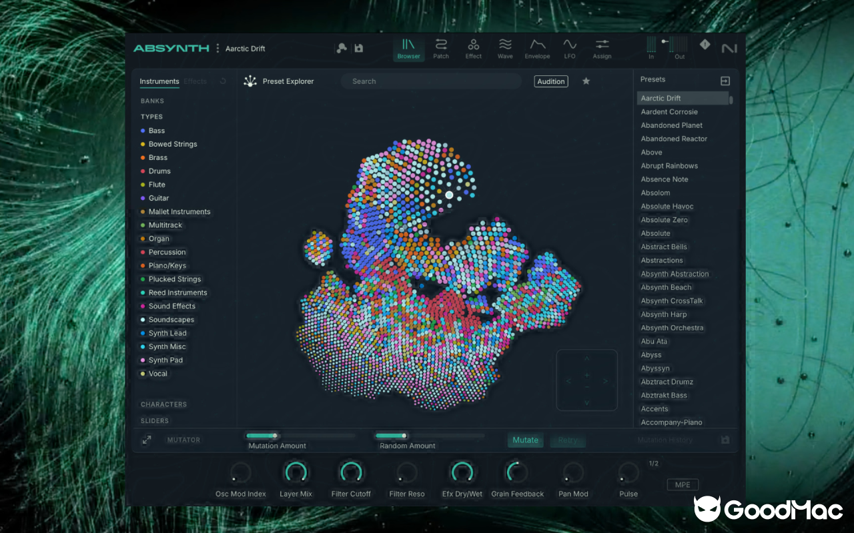Open the Preset Explorer icon

pyautogui.click(x=250, y=81)
